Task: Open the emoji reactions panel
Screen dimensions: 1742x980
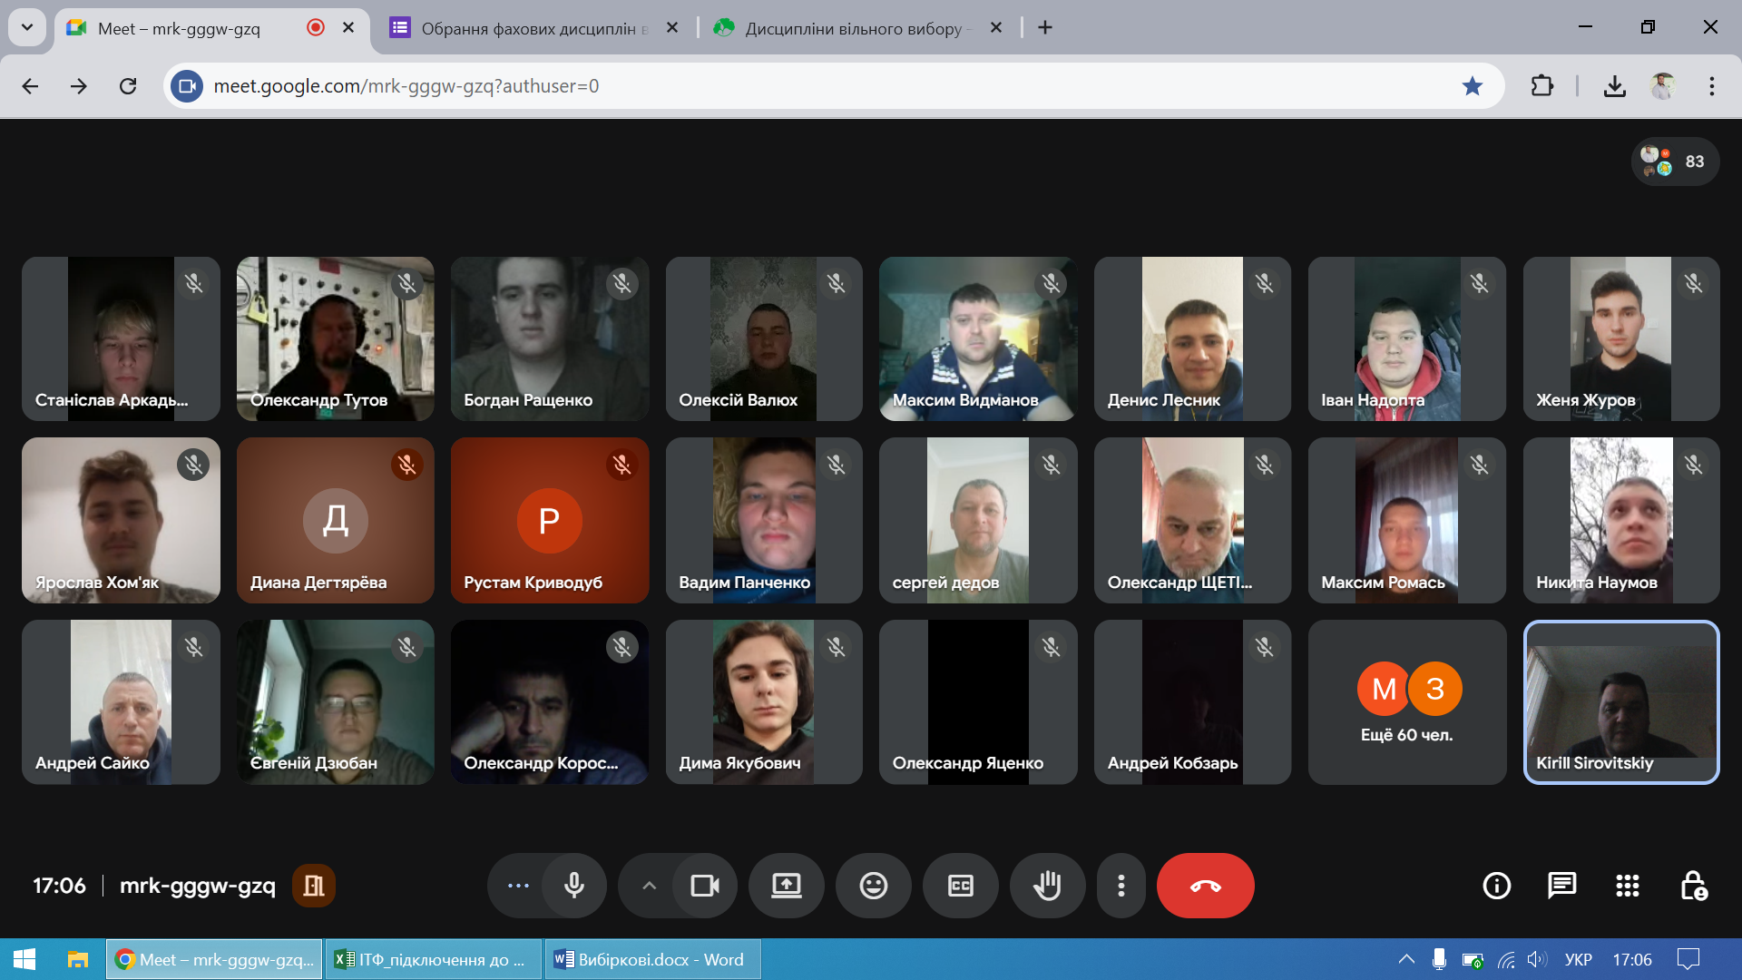Action: click(873, 886)
